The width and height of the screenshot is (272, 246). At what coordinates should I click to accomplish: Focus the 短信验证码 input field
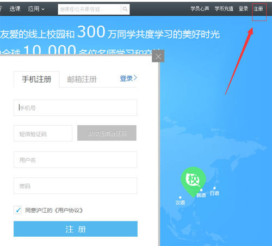[x=43, y=133]
